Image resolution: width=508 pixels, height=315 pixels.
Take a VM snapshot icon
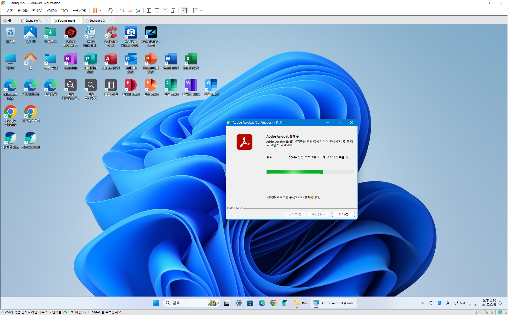(x=122, y=11)
